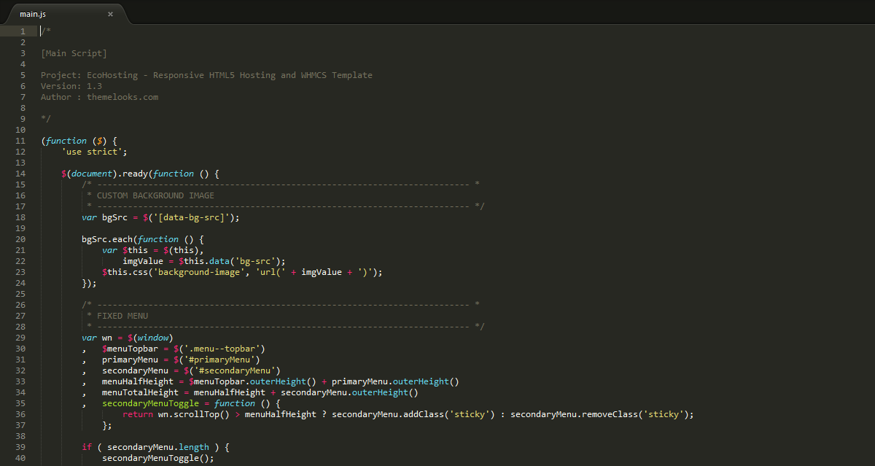The image size is (875, 466).
Task: Place cursor on the 'use strict' statement
Action: click(94, 152)
